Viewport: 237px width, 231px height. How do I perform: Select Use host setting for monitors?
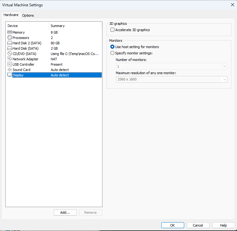113,47
